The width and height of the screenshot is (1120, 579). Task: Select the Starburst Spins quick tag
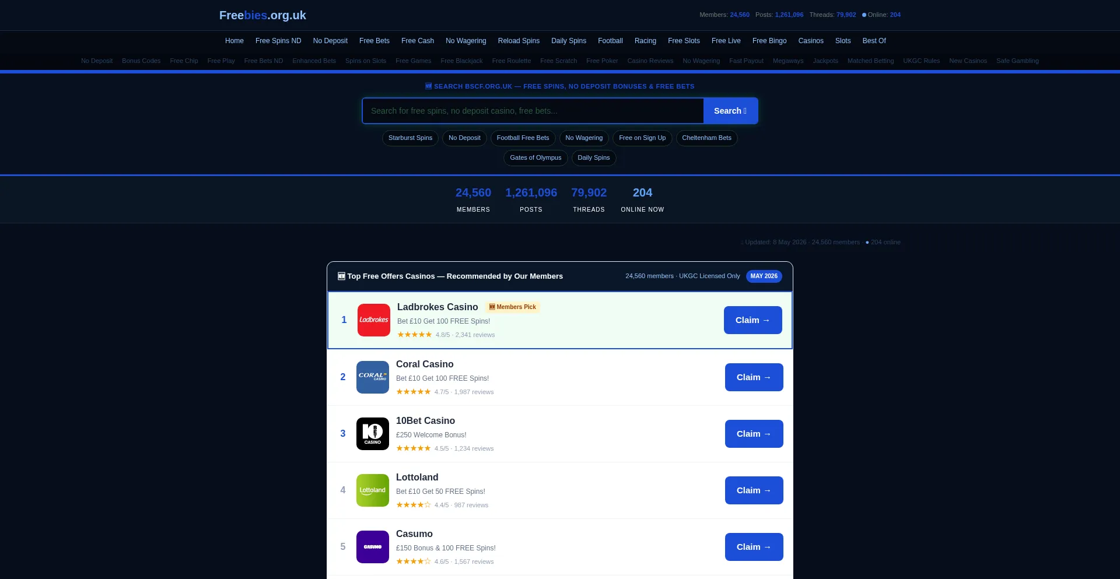tap(411, 138)
